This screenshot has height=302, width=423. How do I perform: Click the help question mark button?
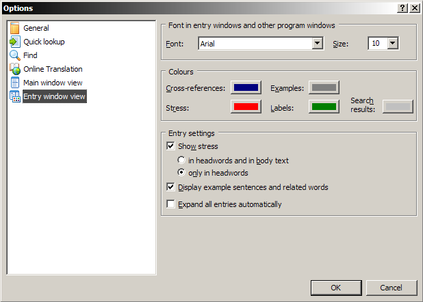[x=402, y=8]
